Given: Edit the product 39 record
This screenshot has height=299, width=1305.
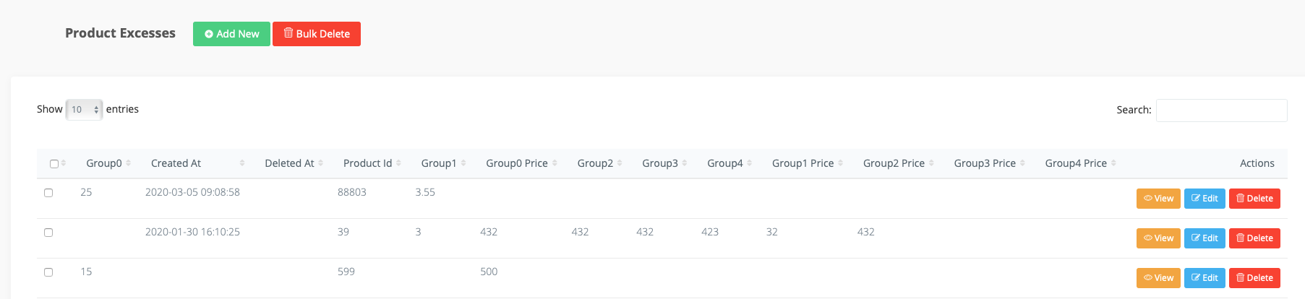Looking at the screenshot, I should (1205, 238).
